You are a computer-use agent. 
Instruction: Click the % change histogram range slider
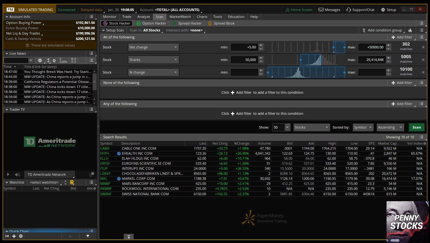[306, 72]
